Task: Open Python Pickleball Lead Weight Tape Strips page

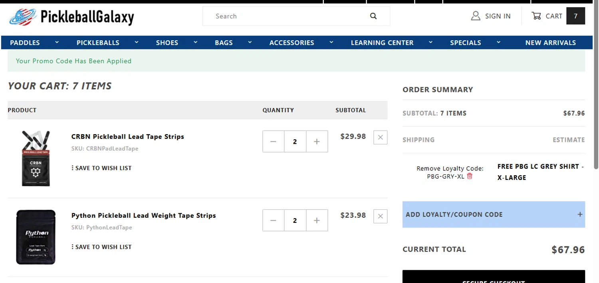Action: 143,215
